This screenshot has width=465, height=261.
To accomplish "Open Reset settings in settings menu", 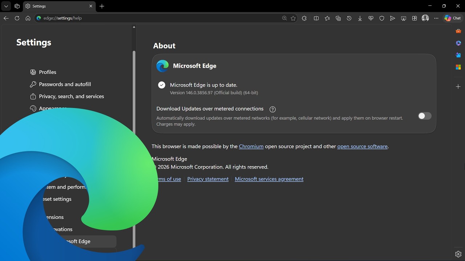I will 57,199.
